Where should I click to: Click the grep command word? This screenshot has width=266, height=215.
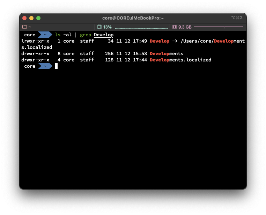(x=86, y=35)
